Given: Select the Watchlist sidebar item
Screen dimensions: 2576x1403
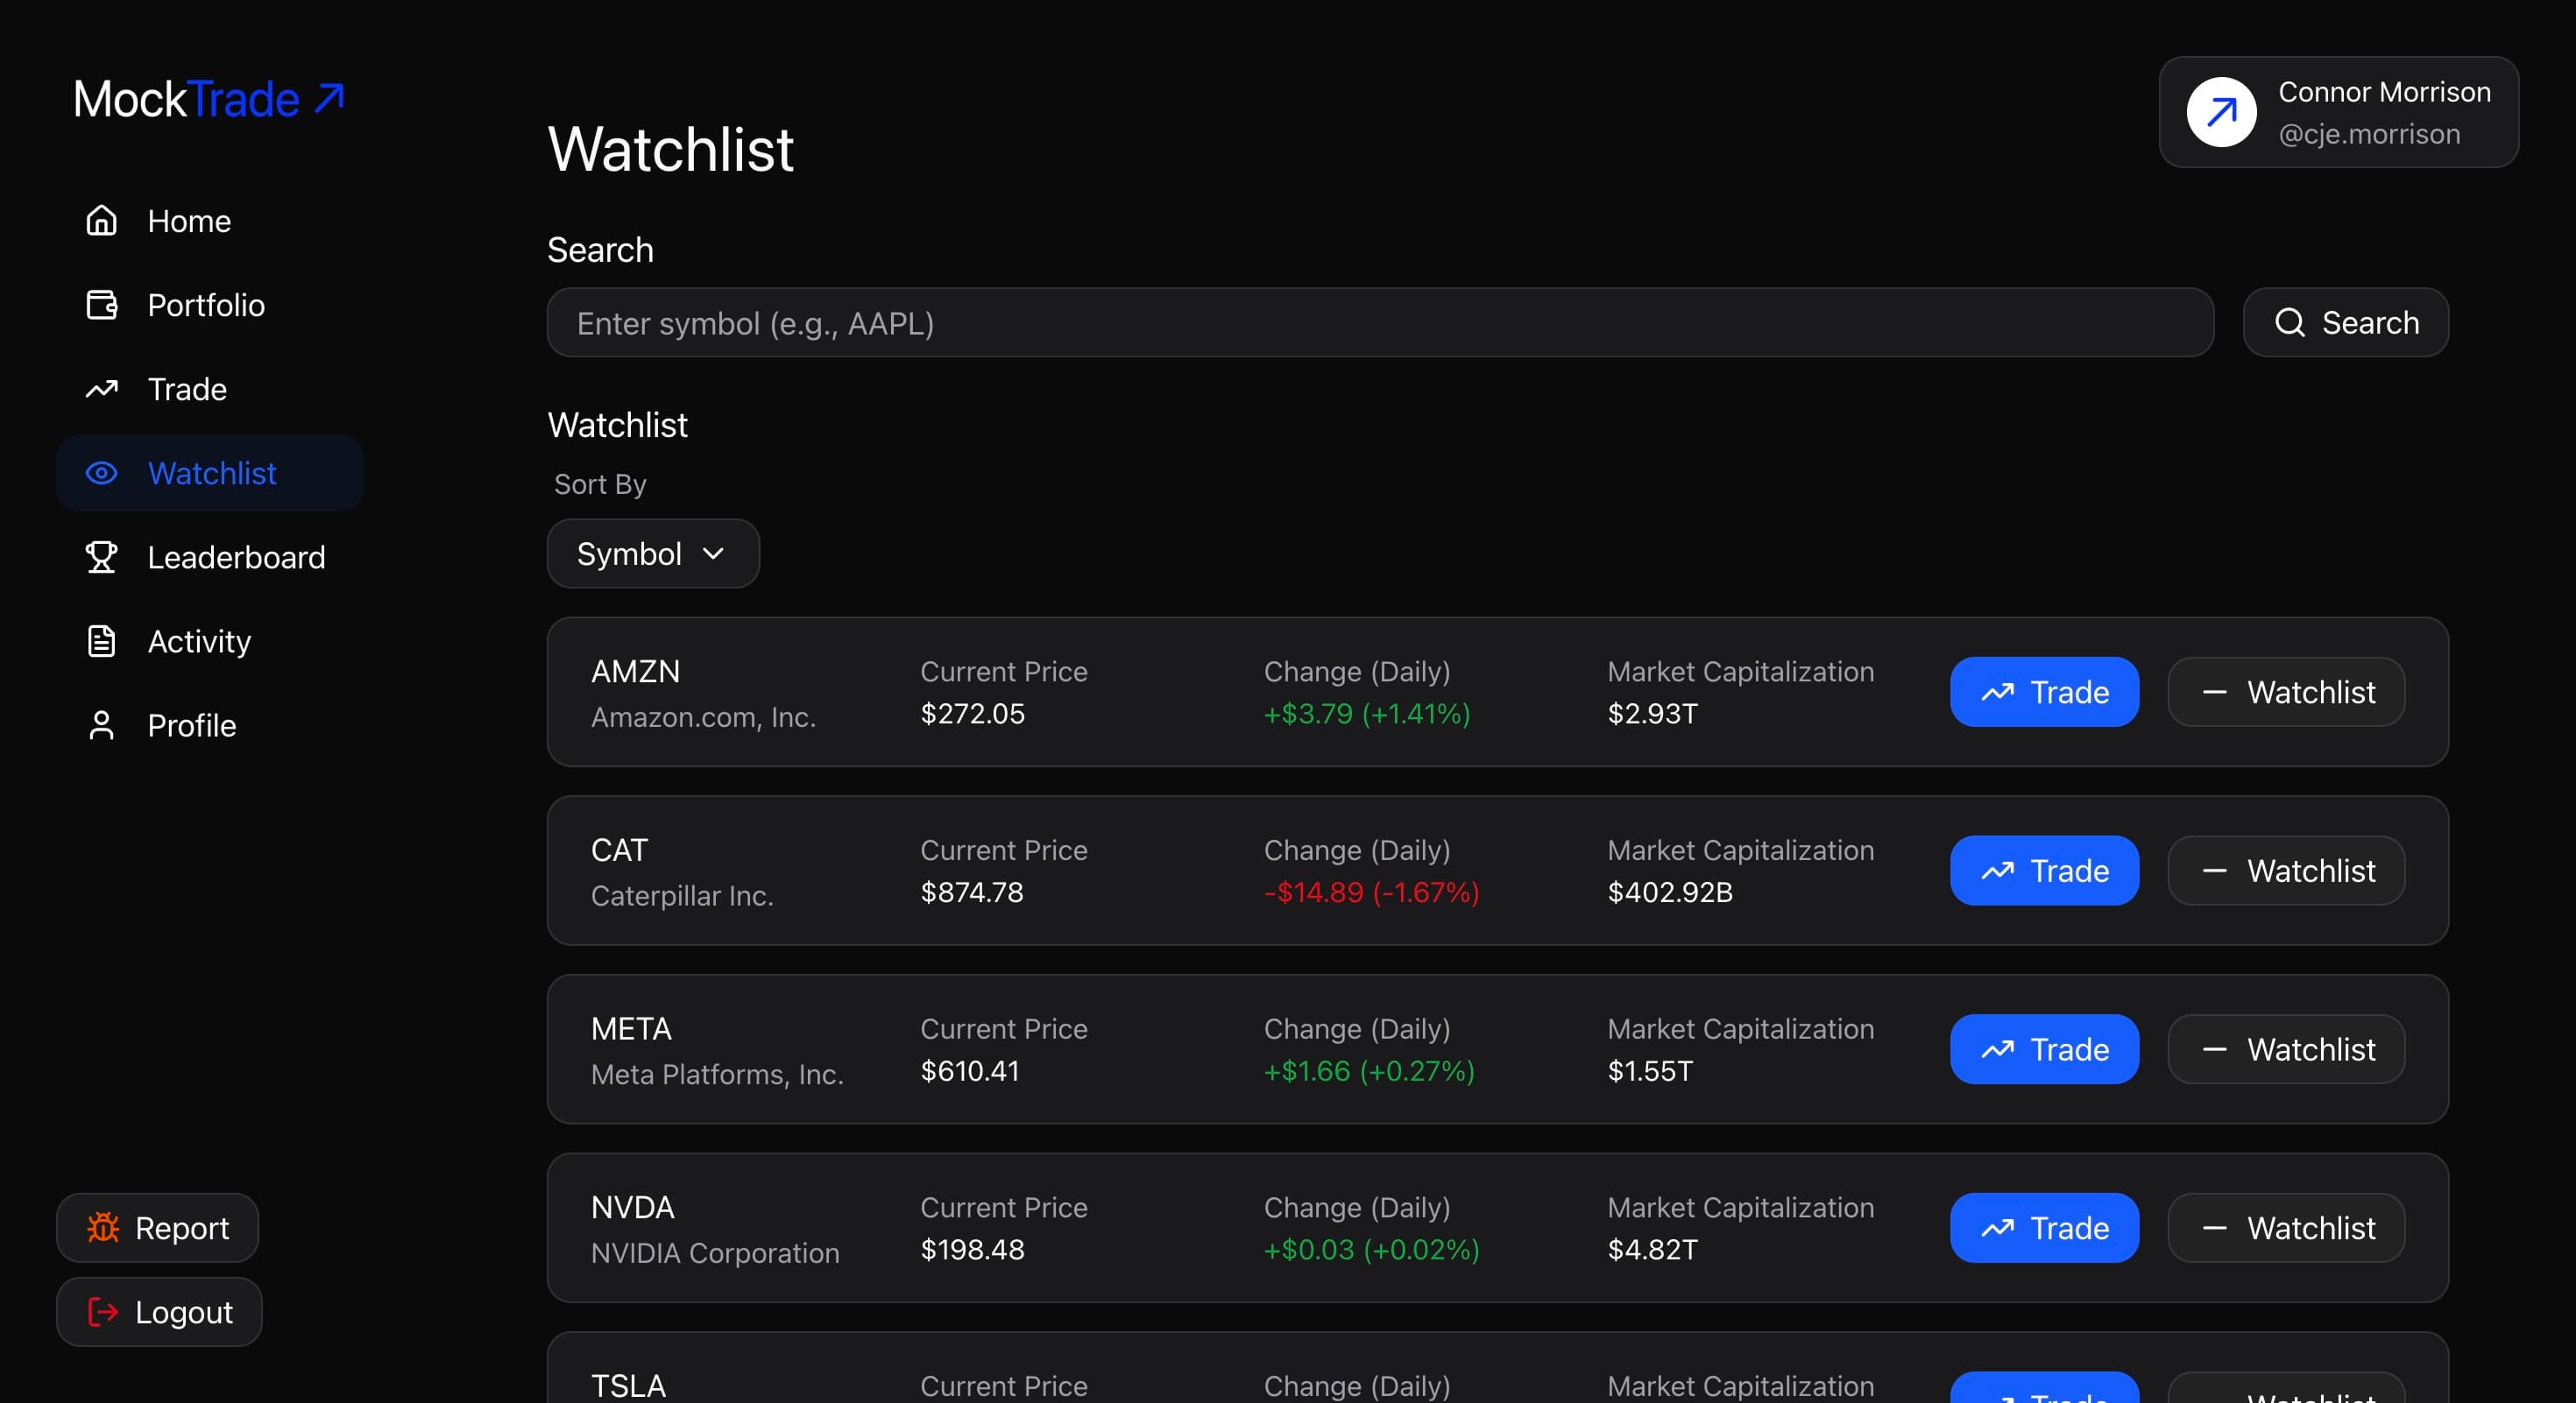Looking at the screenshot, I should click(x=210, y=473).
